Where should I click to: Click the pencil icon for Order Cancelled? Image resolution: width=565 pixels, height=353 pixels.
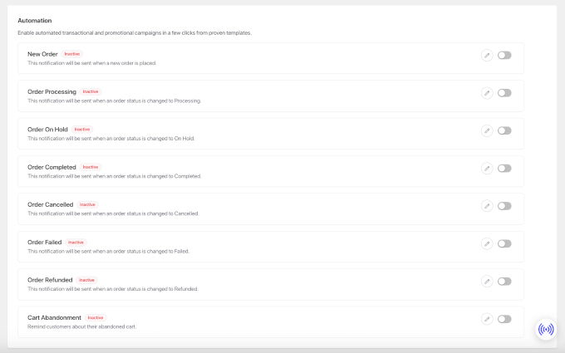[x=487, y=206]
